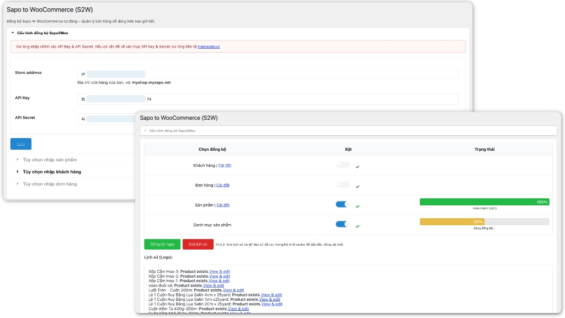Open View & edit for Satin 4cm x 25yard
This screenshot has width=565, height=318.
click(271, 295)
